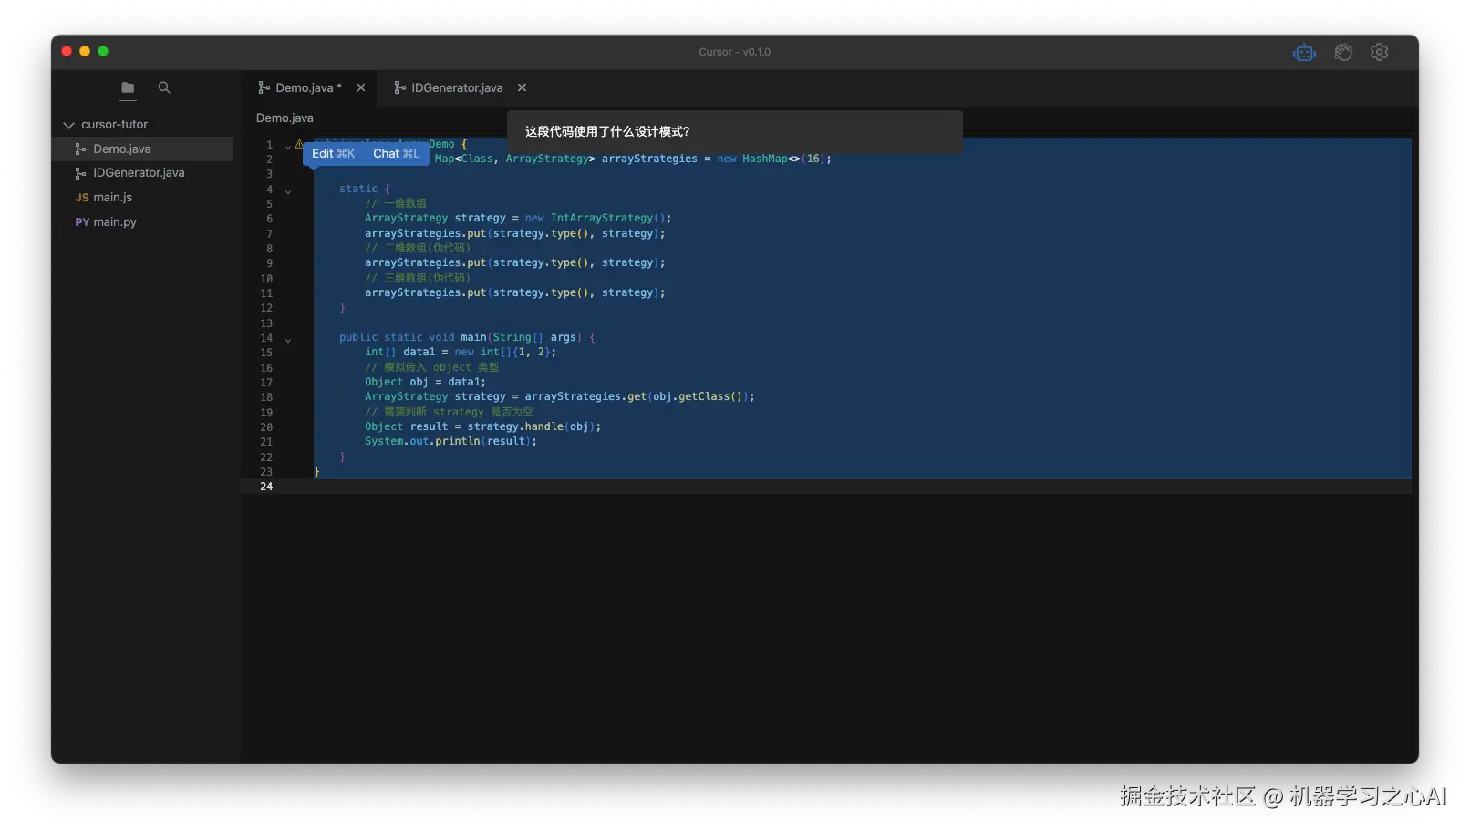Click the 'new IntArrayStrategy()' code line
The height and width of the screenshot is (831, 1470).
click(x=518, y=219)
